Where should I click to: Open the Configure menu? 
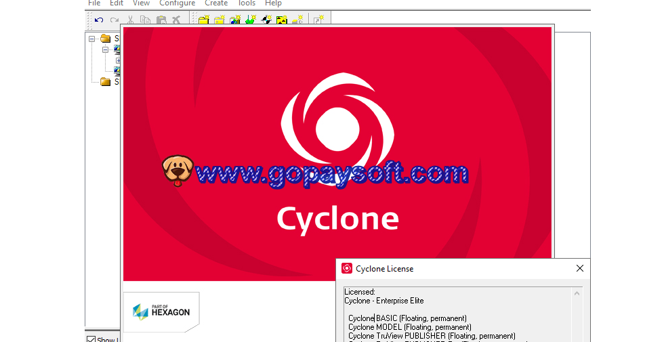click(177, 3)
